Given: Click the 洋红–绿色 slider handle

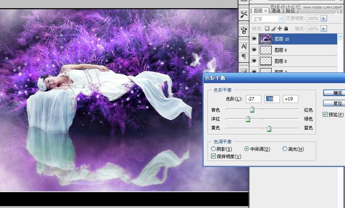Looking at the screenshot, I should 248,119.
